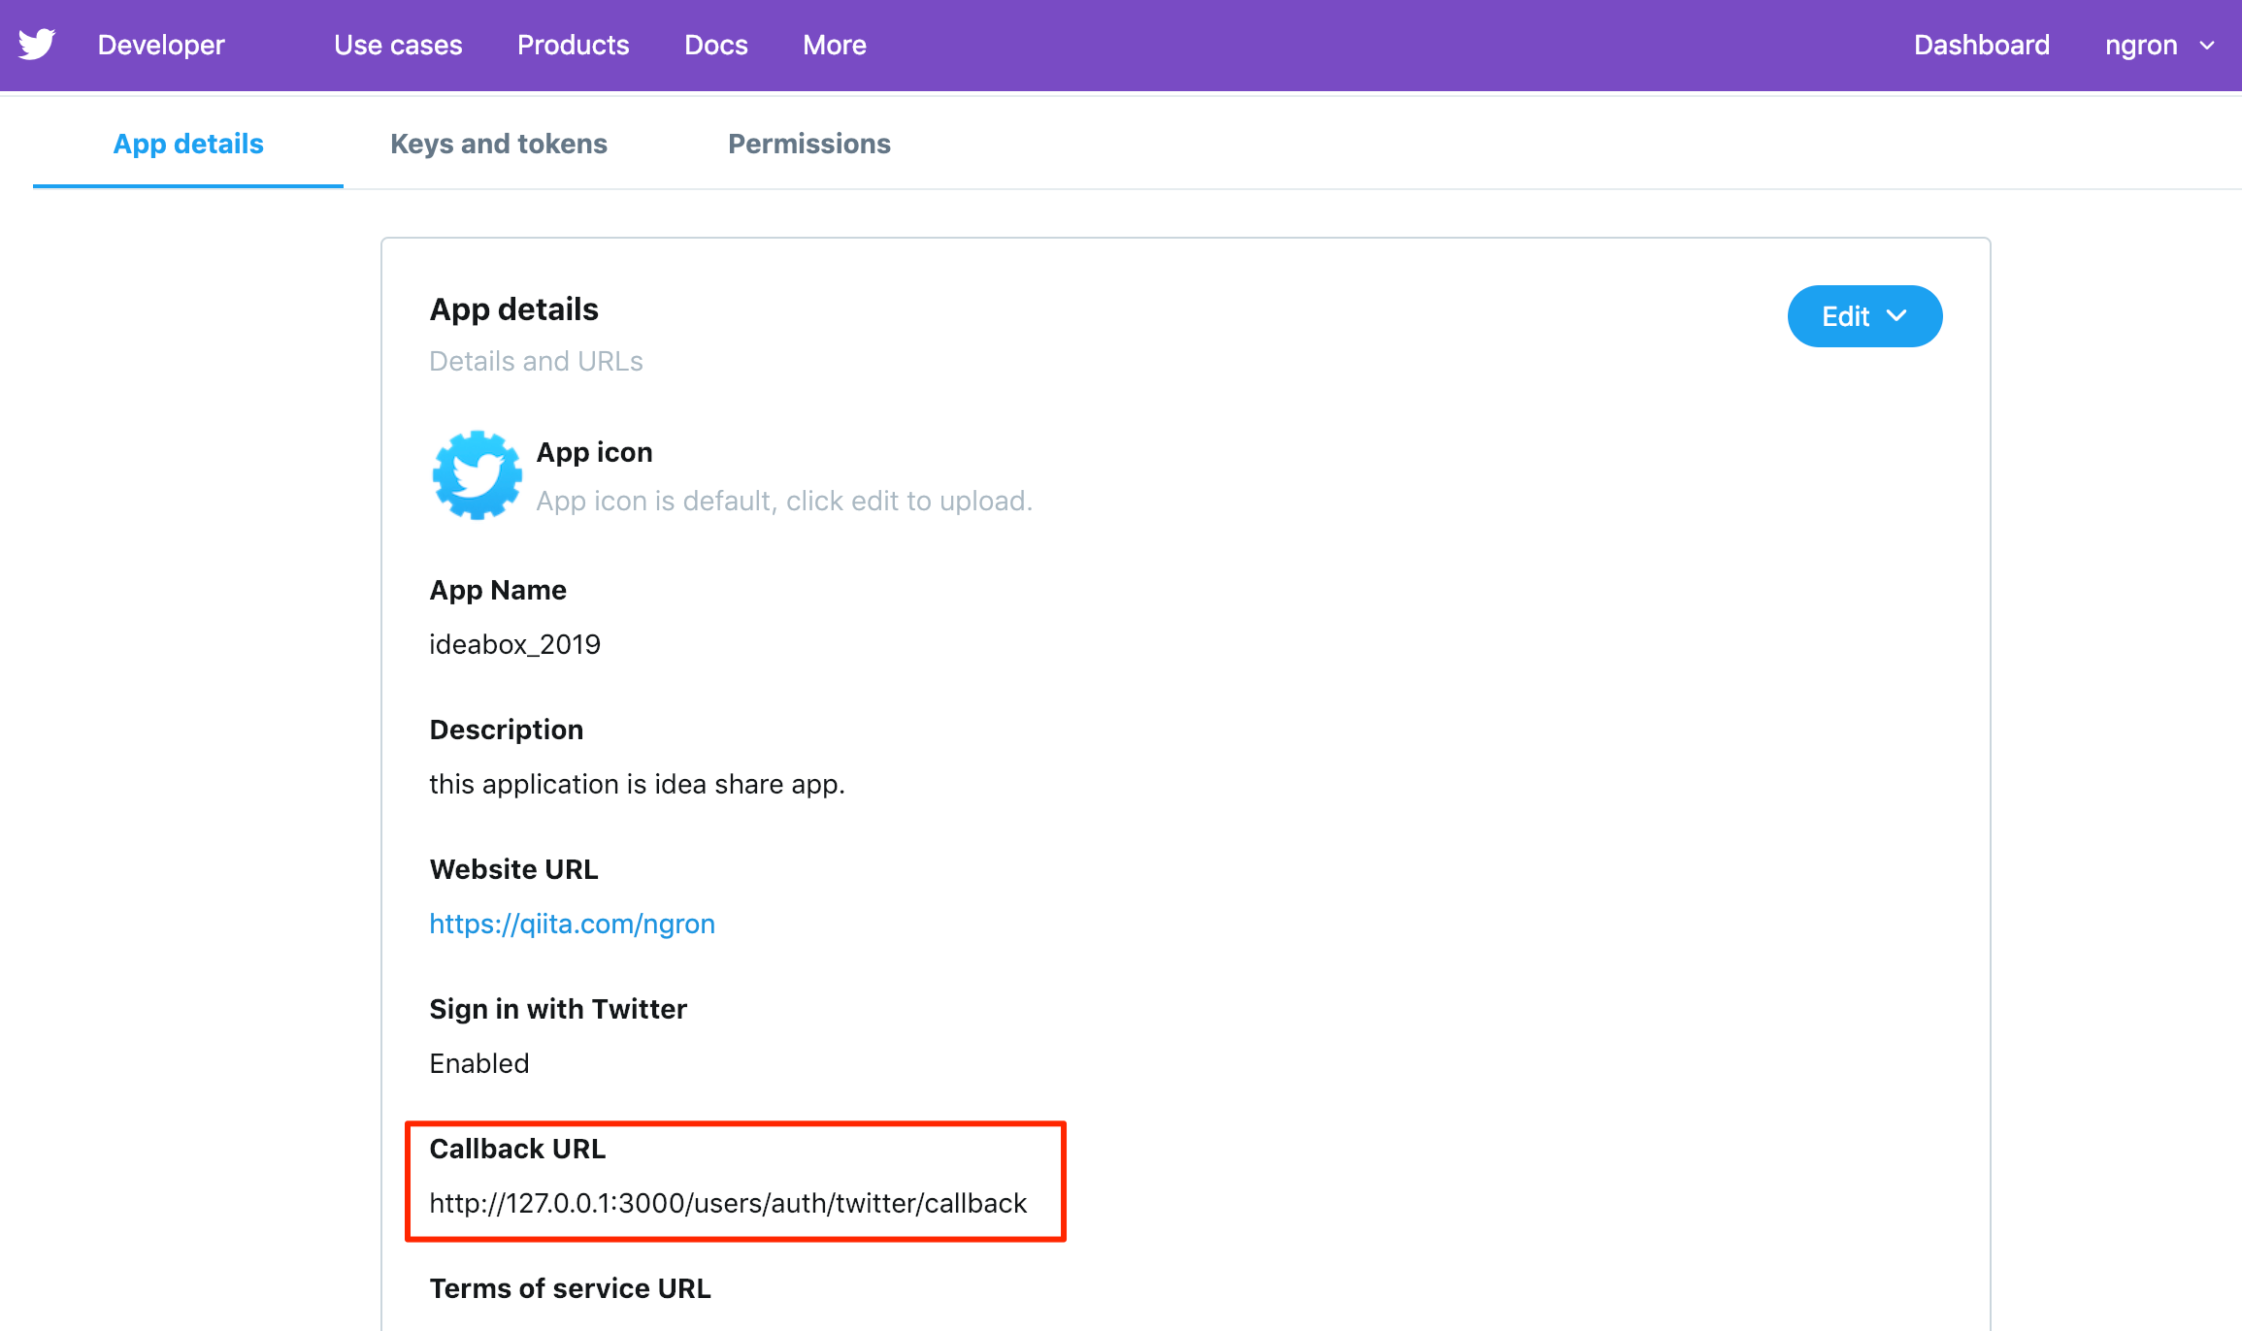Screen dimensions: 2242x1331
Task: Switch to the Permissions tab
Action: click(808, 144)
